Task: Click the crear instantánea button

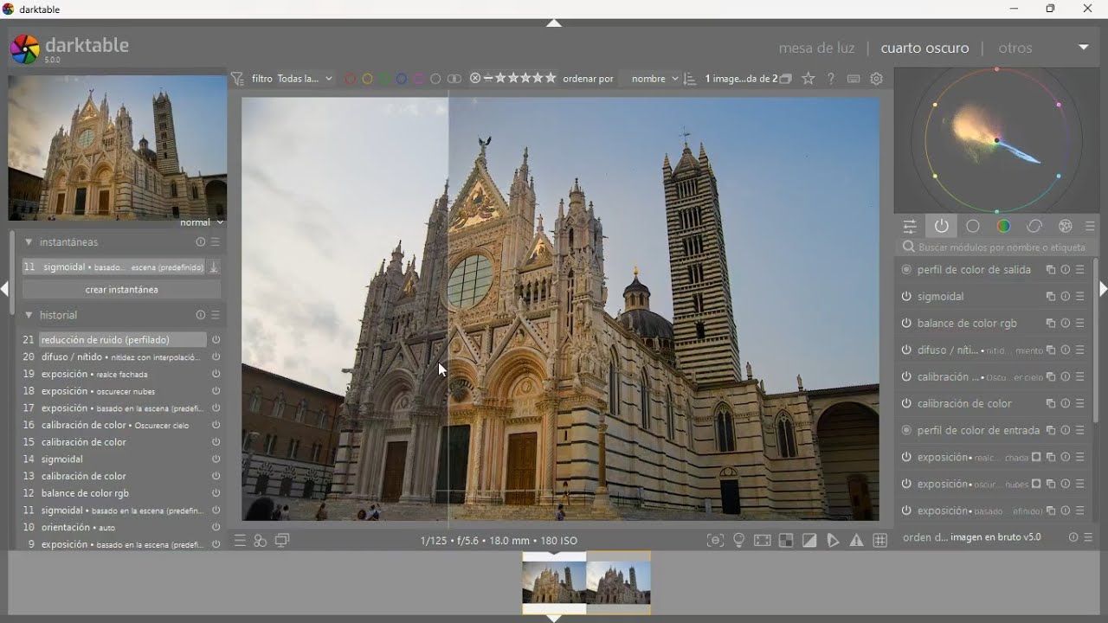Action: (121, 290)
